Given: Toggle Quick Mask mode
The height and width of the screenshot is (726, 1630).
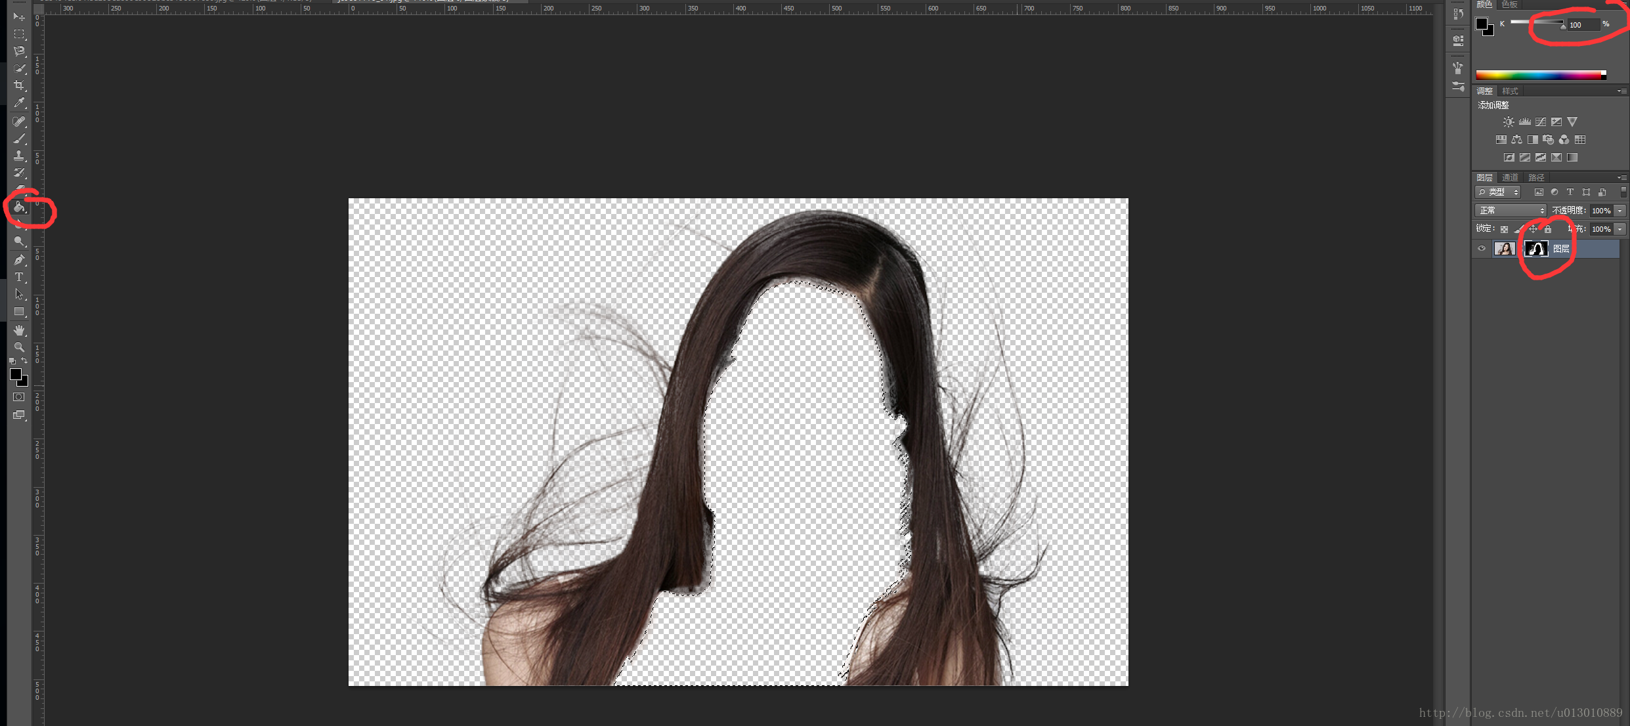Looking at the screenshot, I should 19,397.
